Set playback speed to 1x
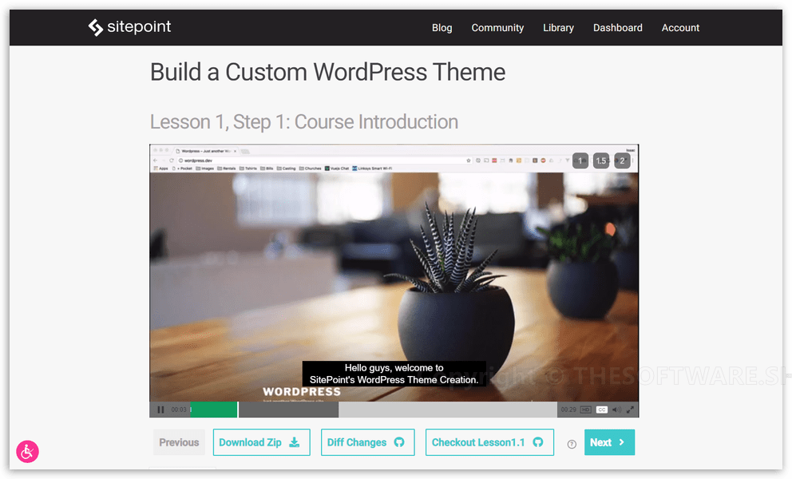 (580, 160)
